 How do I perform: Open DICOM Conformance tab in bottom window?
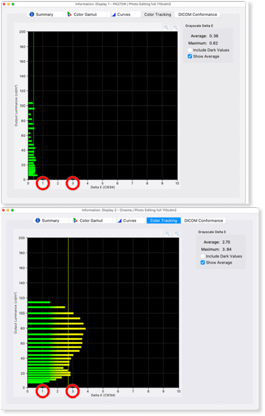coord(204,220)
